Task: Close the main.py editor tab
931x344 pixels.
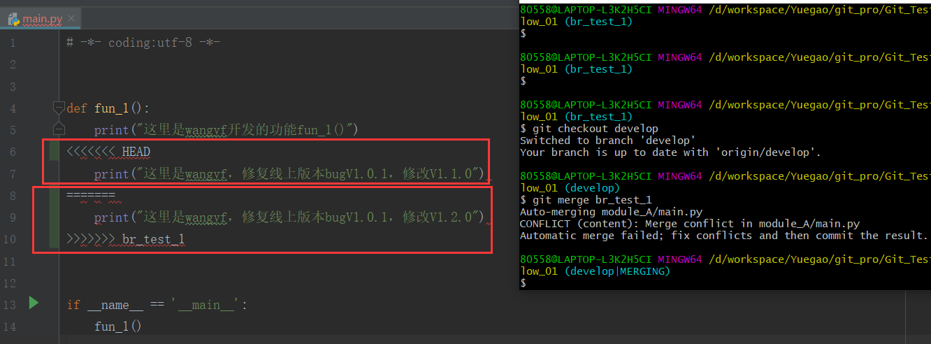Action: click(72, 19)
